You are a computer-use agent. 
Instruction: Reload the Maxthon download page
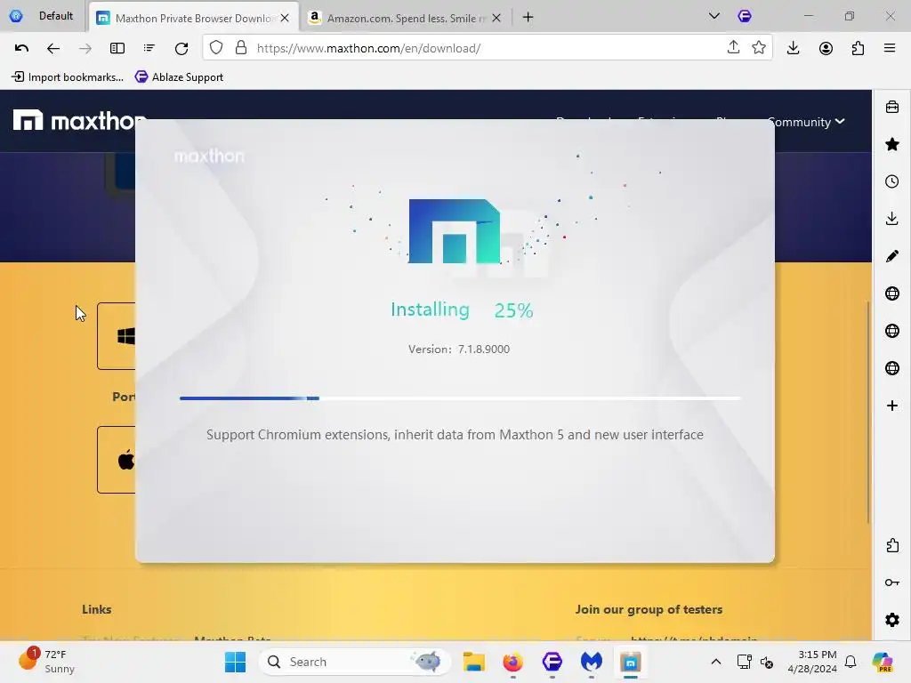[181, 48]
